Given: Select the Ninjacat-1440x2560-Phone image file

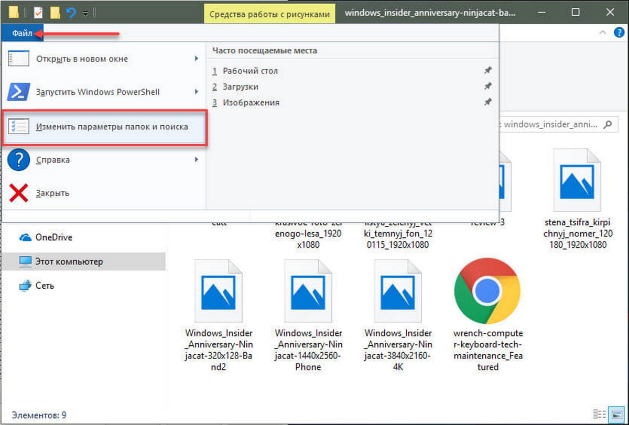Looking at the screenshot, I should tap(308, 314).
